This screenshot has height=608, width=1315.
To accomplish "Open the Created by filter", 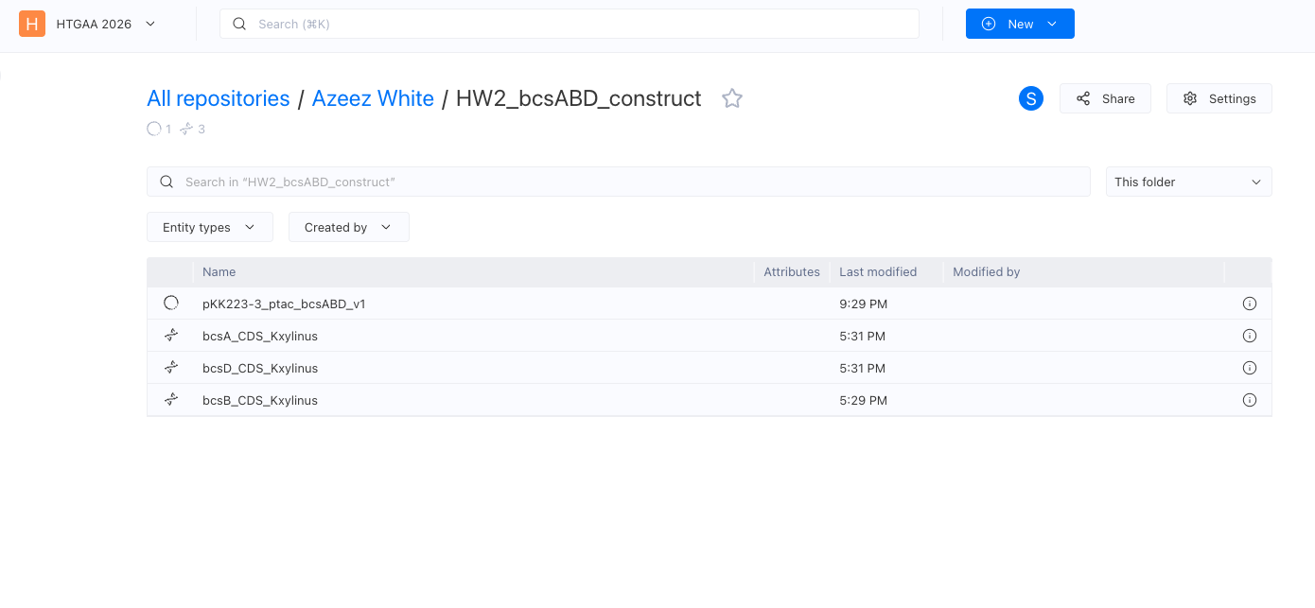I will click(348, 227).
